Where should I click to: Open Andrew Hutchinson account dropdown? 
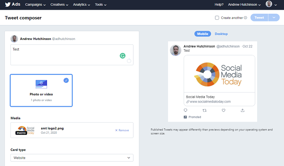244,5
